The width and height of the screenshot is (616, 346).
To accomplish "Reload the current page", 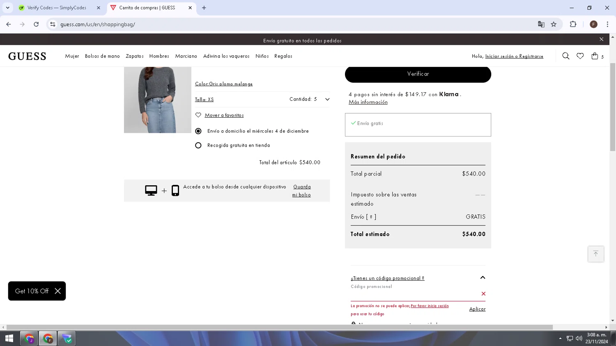I will coord(36,24).
